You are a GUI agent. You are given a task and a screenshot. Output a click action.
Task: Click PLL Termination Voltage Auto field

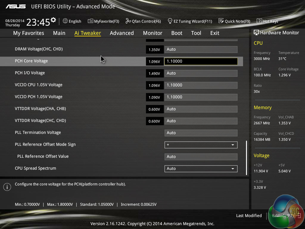(x=201, y=133)
